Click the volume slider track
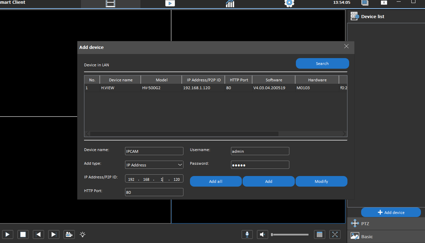 pos(290,235)
